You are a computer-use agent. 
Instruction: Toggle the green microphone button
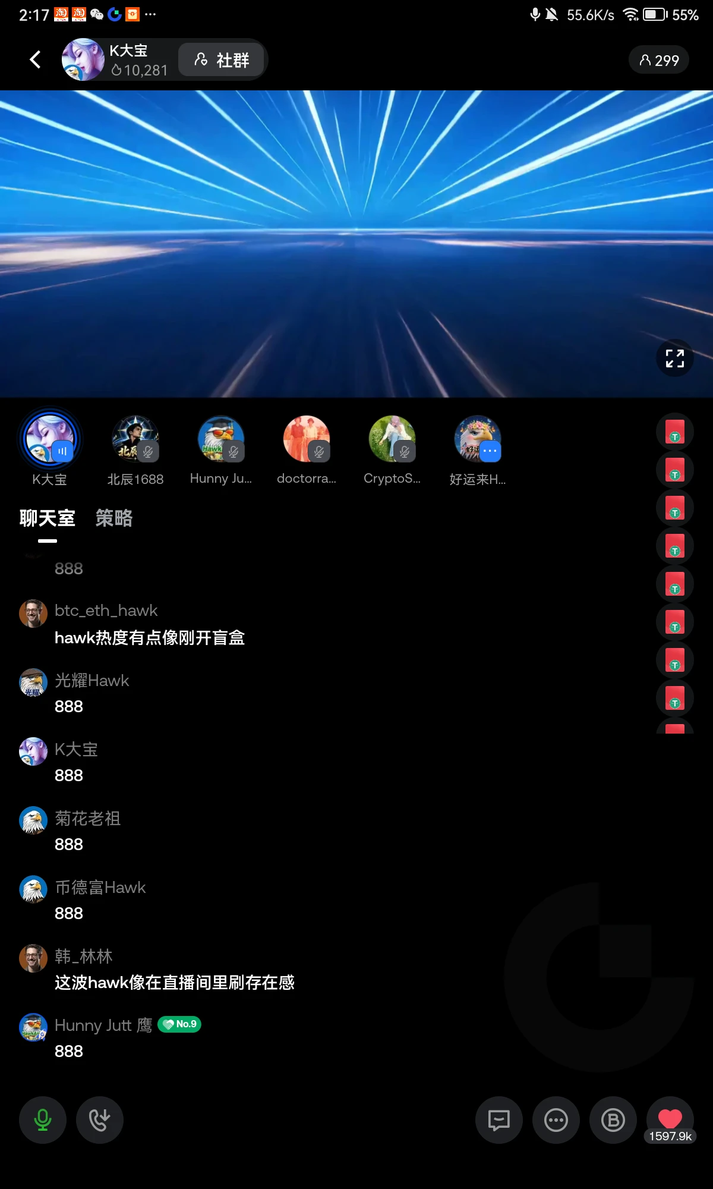[43, 1120]
